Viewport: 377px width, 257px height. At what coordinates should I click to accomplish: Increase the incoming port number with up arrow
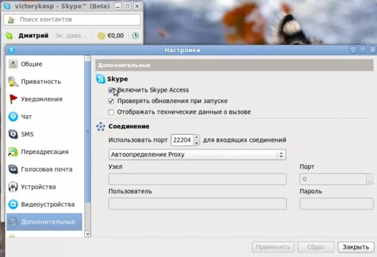click(197, 137)
